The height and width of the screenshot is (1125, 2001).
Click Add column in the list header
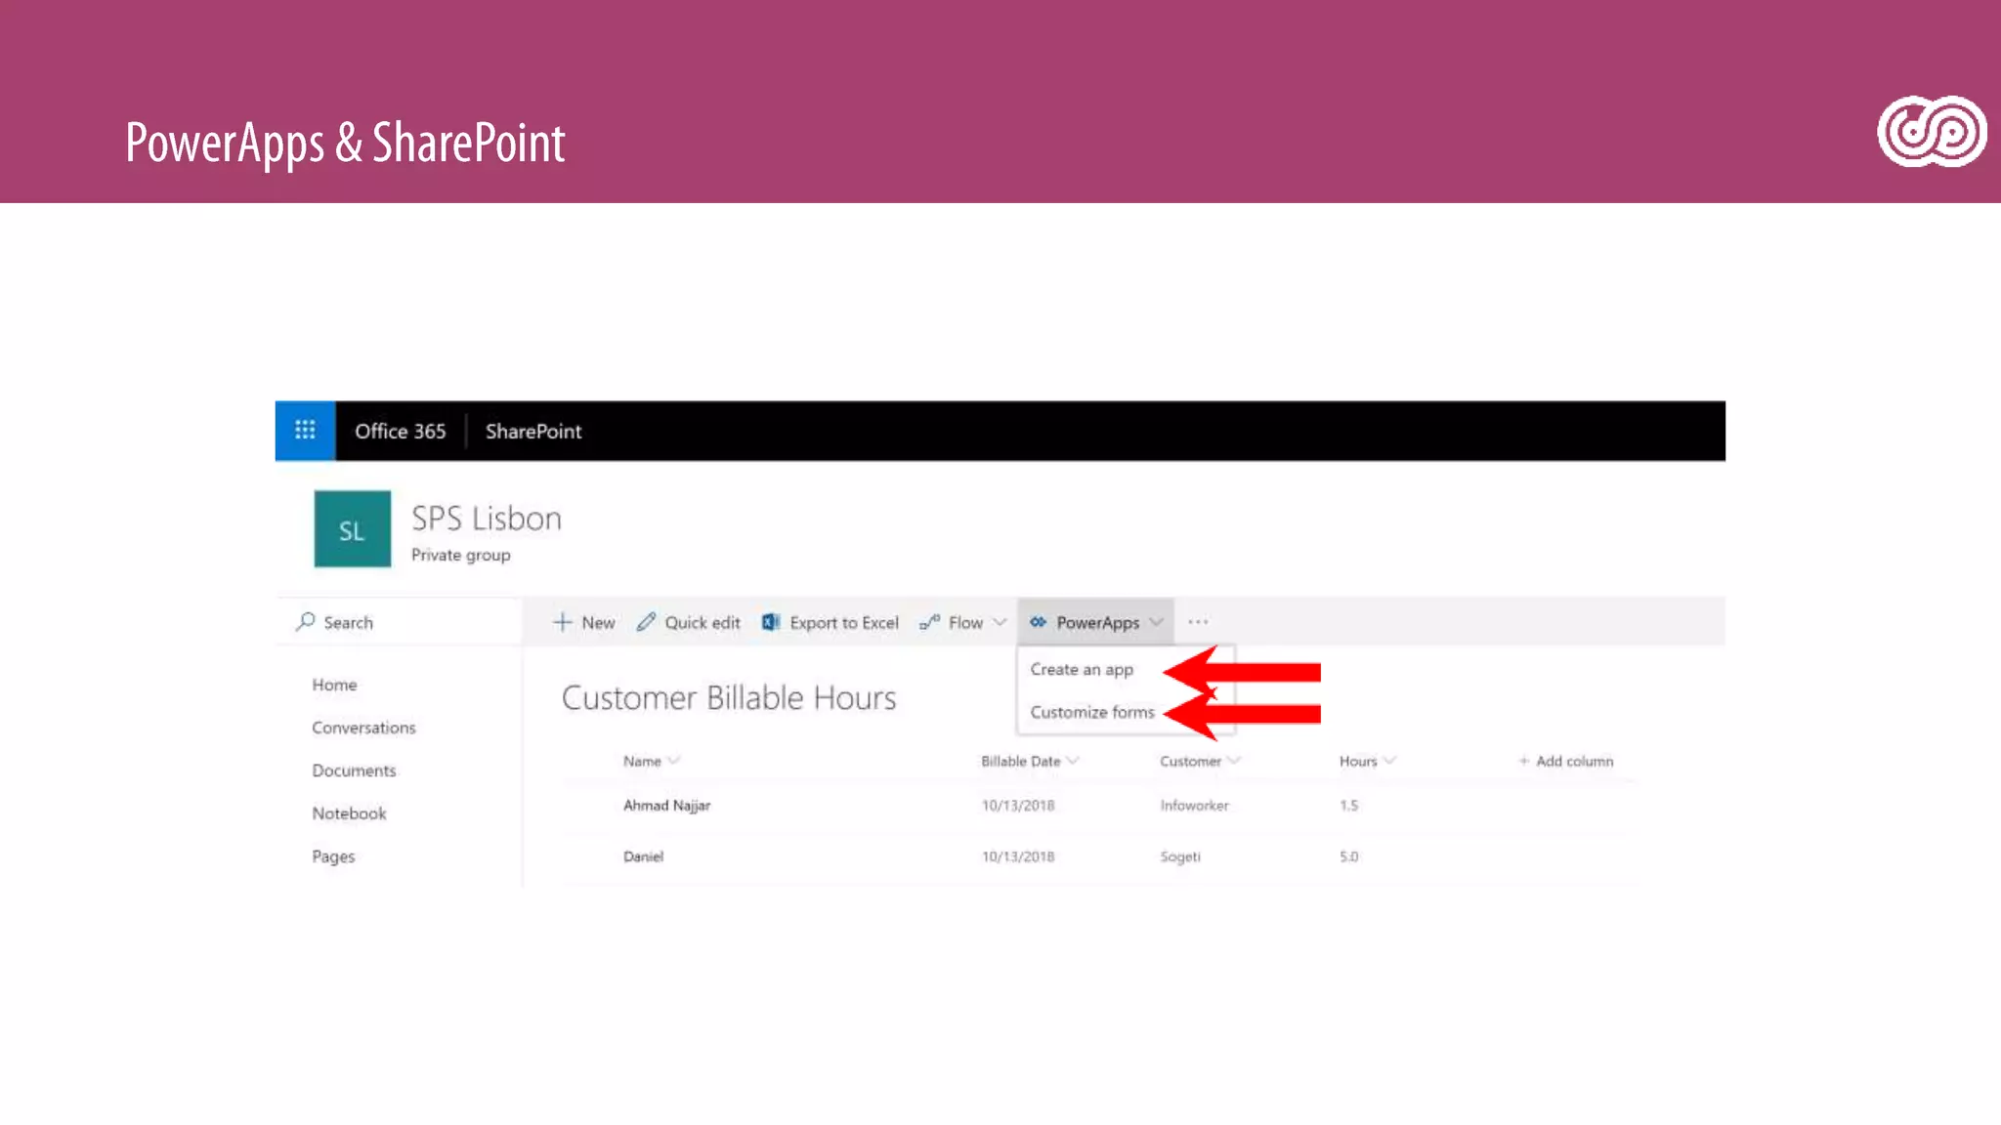tap(1566, 761)
